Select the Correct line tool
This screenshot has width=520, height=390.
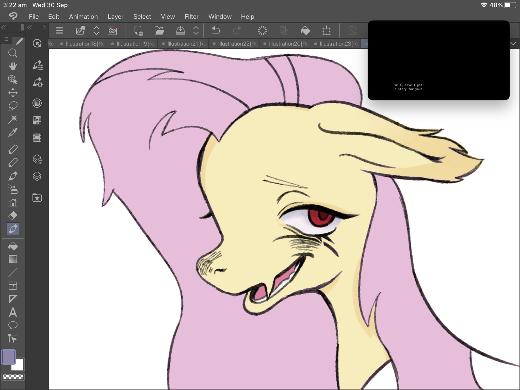pos(13,338)
